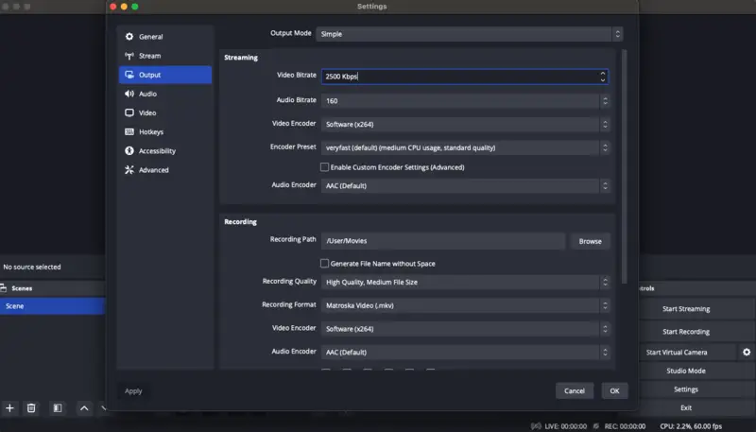The image size is (756, 432).
Task: Click the Audio speaker icon
Action: point(129,94)
